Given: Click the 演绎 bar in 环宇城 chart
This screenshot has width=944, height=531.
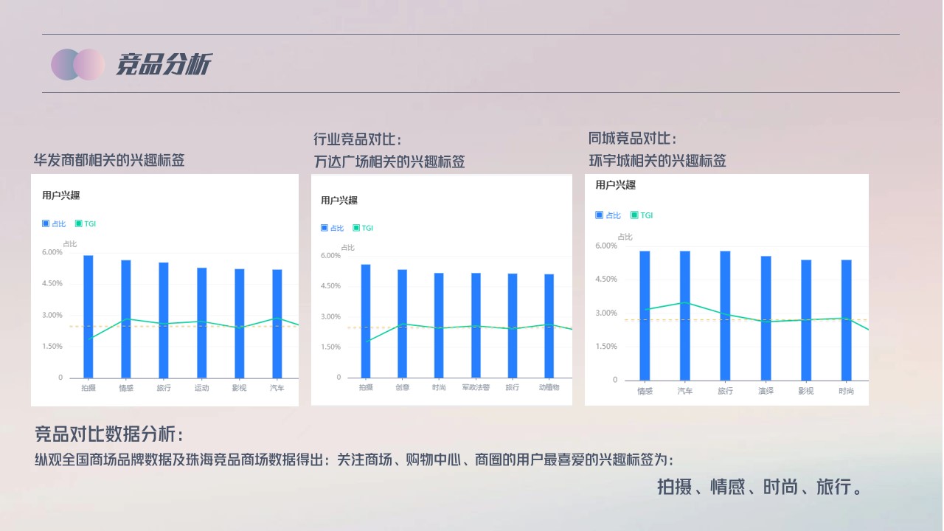Looking at the screenshot, I should coord(766,318).
